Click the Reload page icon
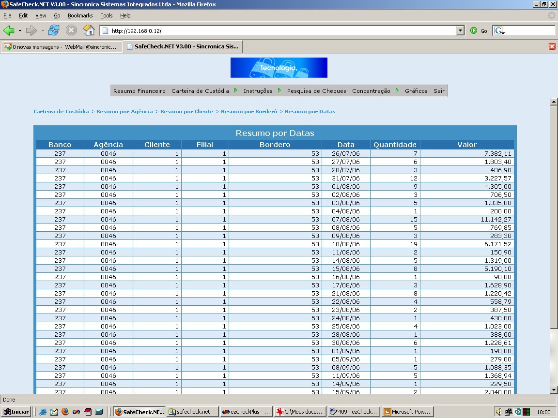Viewport: 558px width, 418px height. [x=54, y=30]
